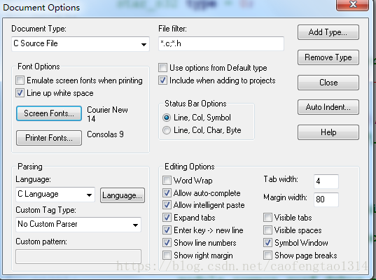Close the Document Options dialog via Close button
The height and width of the screenshot is (280, 376).
pyautogui.click(x=328, y=83)
